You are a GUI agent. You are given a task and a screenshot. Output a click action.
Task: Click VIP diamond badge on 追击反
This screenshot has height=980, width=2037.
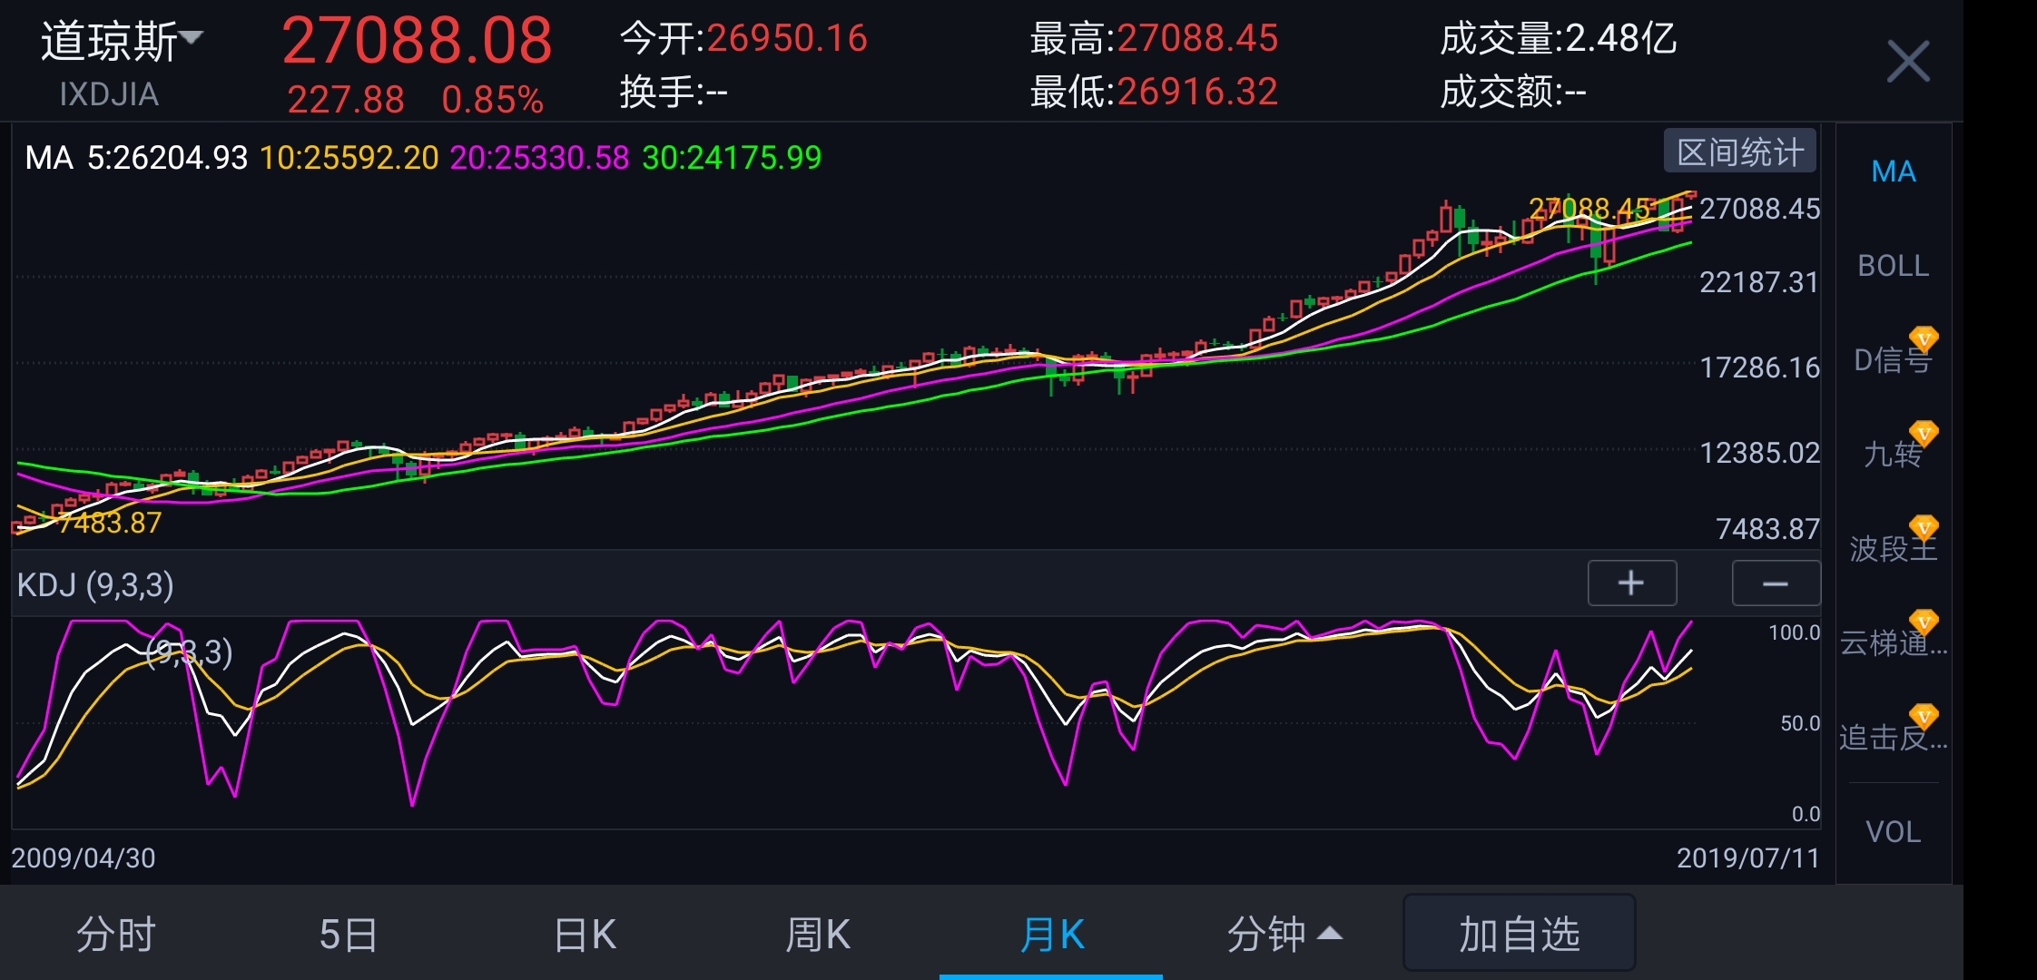[x=1924, y=717]
